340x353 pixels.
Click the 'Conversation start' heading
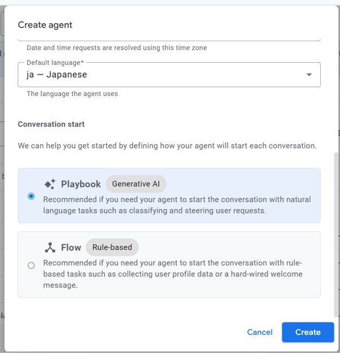[x=51, y=124]
